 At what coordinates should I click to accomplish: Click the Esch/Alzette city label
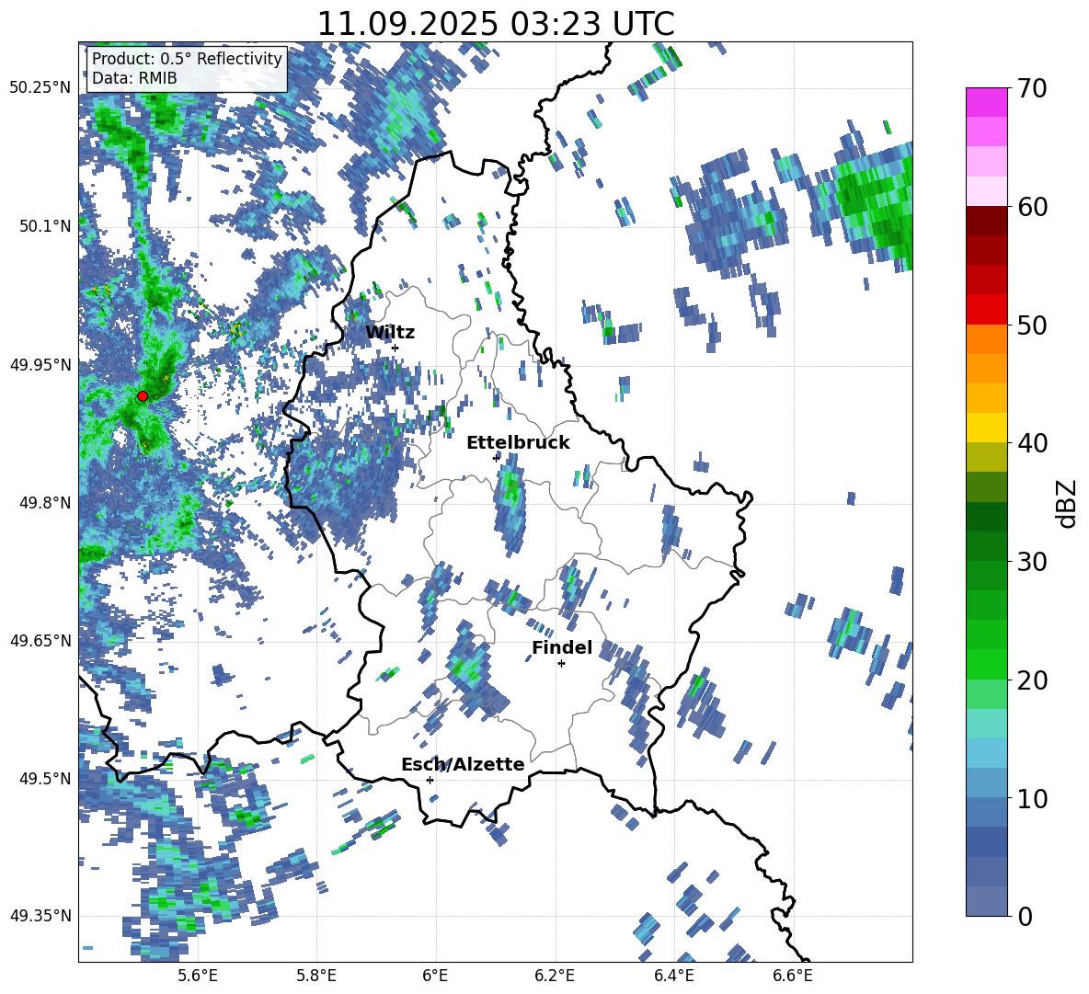pos(463,764)
